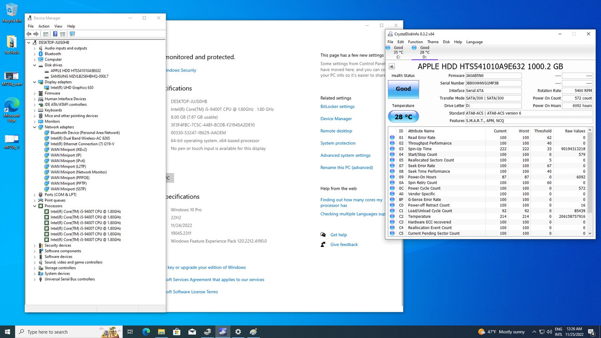Launch Edge from the taskbar
Screen dimensions: 601x338
click(x=146, y=332)
